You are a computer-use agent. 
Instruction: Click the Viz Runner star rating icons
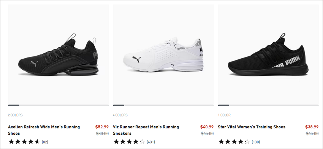pos(129,141)
